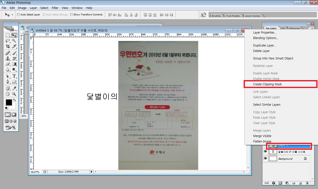Open the Image menu
Viewport: 318px width, 189px height.
pos(22,8)
